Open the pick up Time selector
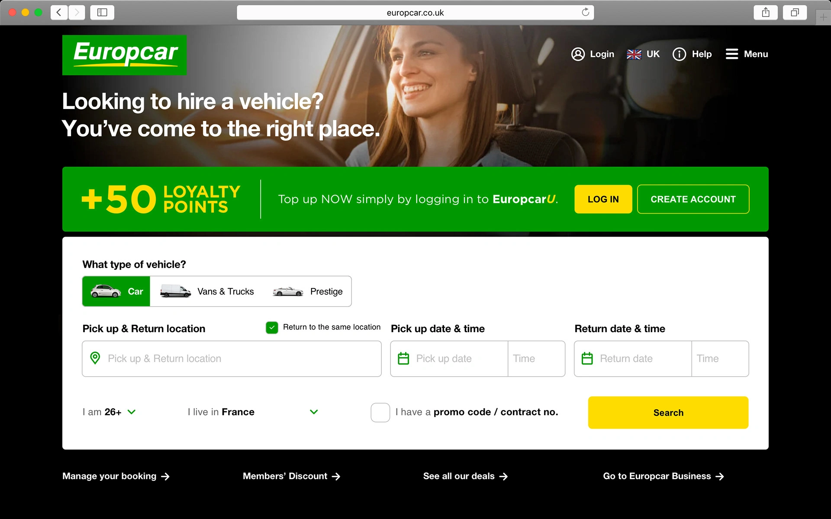Viewport: 831px width, 519px height. [536, 359]
